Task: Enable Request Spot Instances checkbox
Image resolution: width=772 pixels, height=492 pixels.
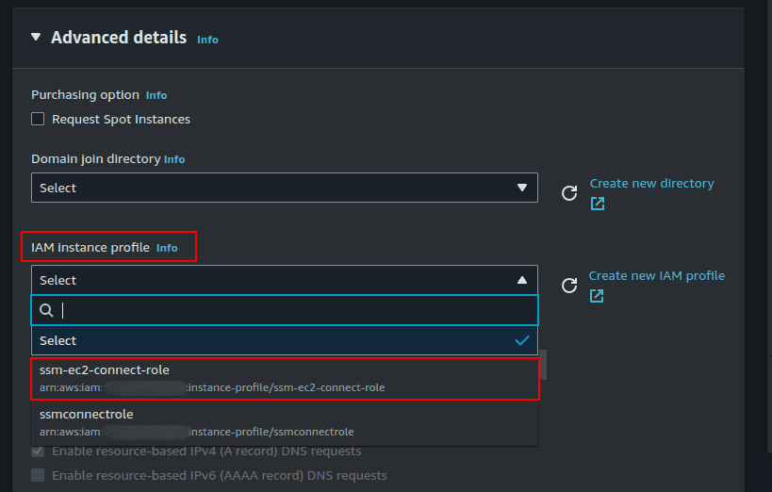Action: point(38,120)
